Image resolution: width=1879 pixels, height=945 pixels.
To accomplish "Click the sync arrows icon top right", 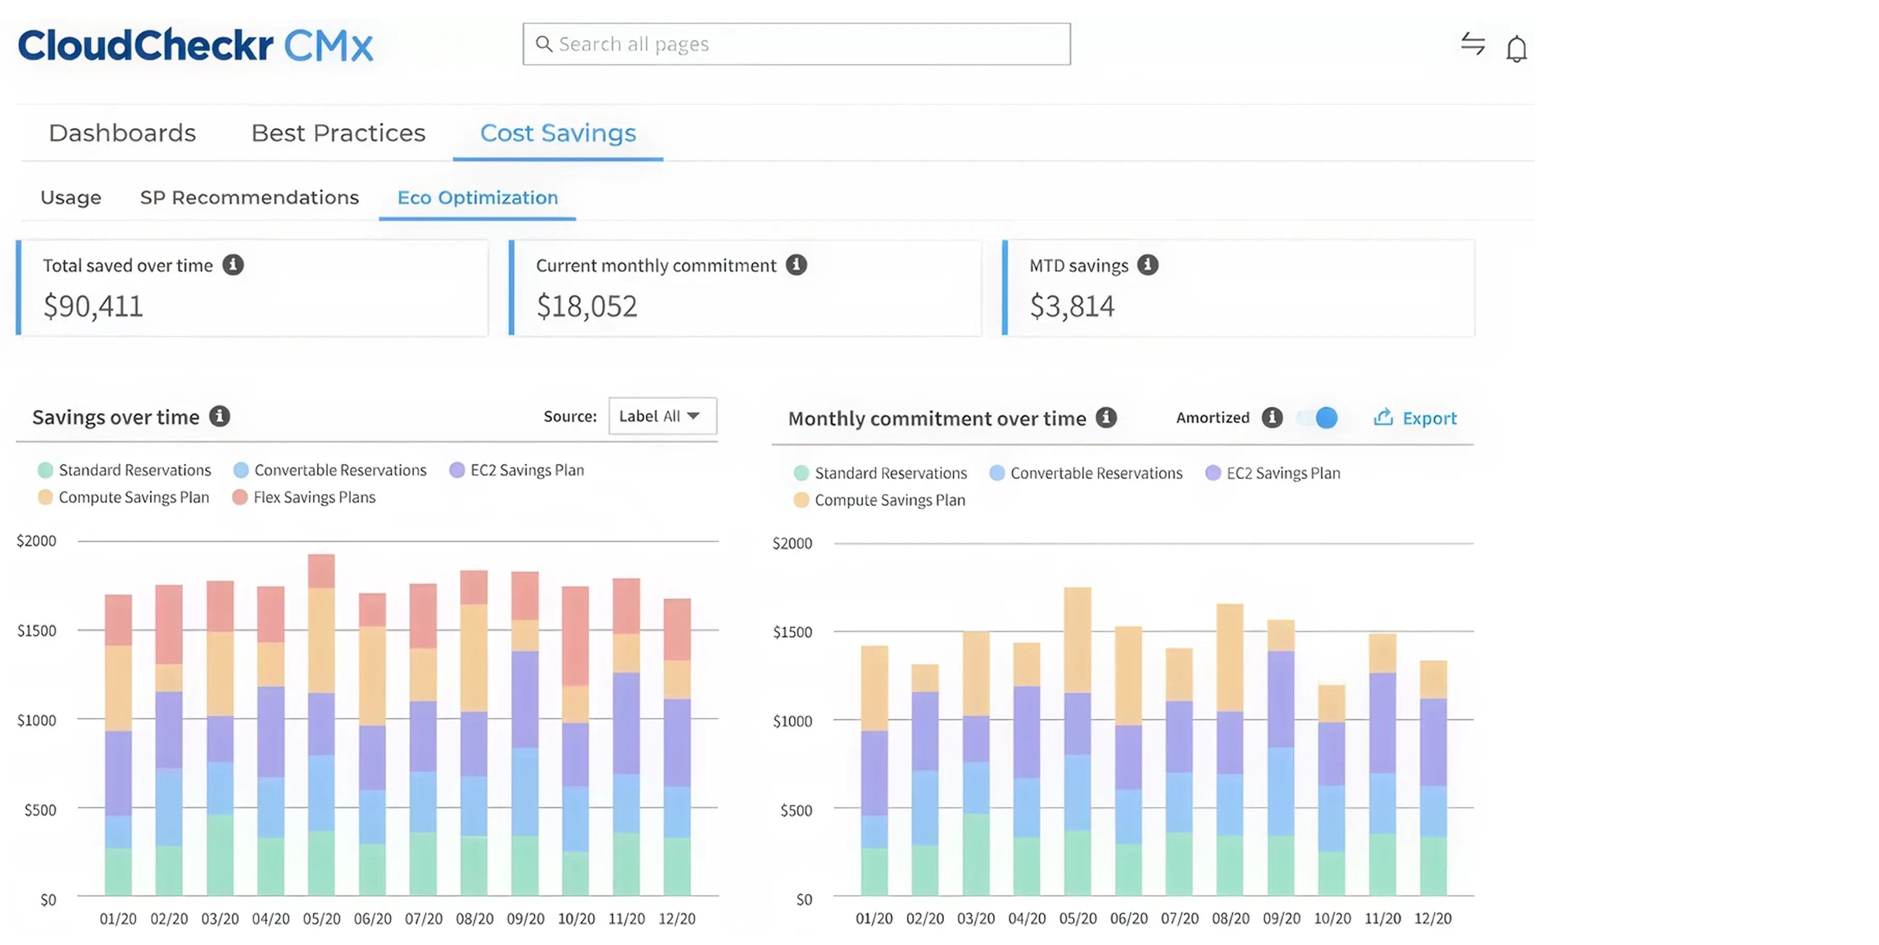I will click(x=1474, y=45).
